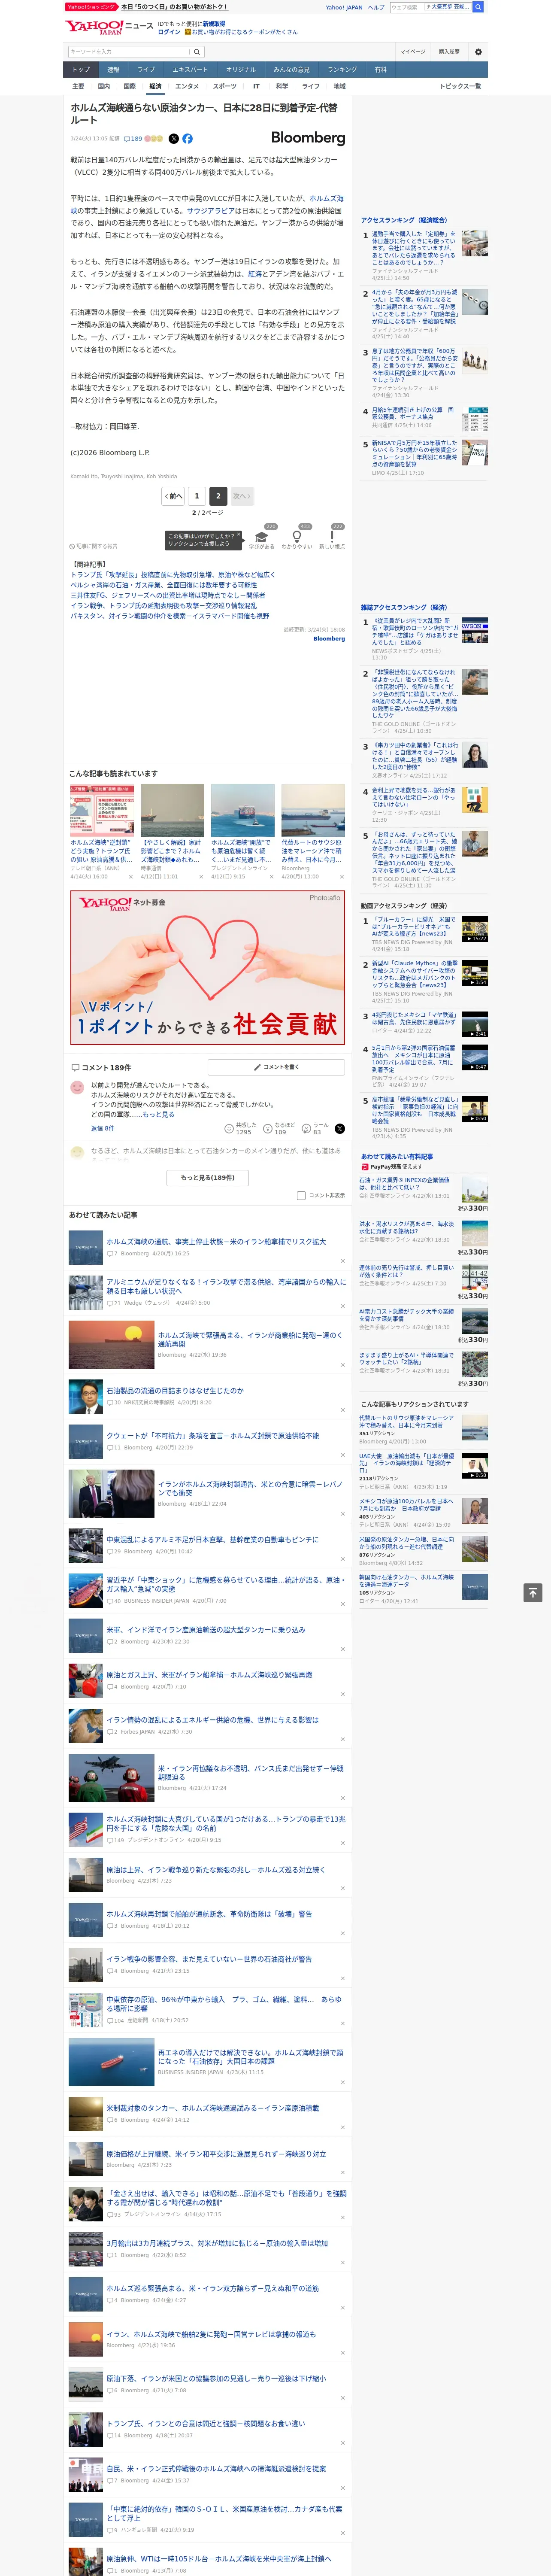Click the ヘルプ link in the top bar
Screen dimensions: 551x2576
pyautogui.click(x=376, y=7)
